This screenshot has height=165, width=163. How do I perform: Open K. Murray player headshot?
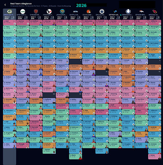point(54,24)
